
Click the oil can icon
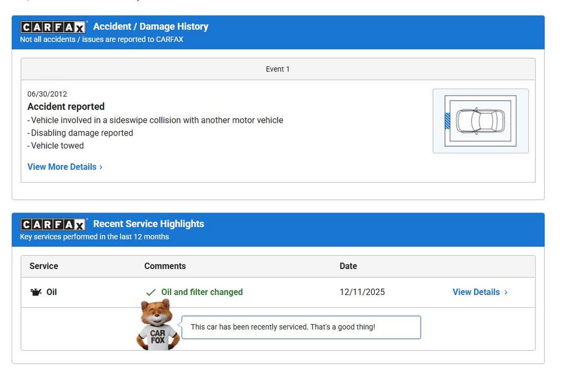[36, 292]
